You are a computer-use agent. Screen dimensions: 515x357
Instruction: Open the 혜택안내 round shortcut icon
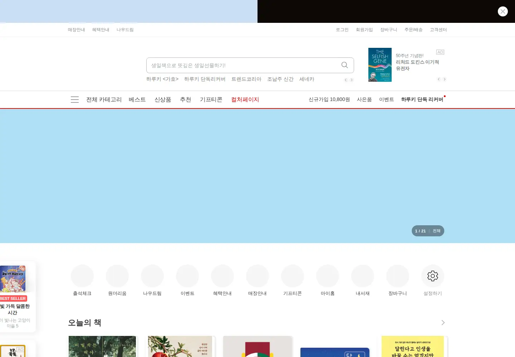coord(222,276)
